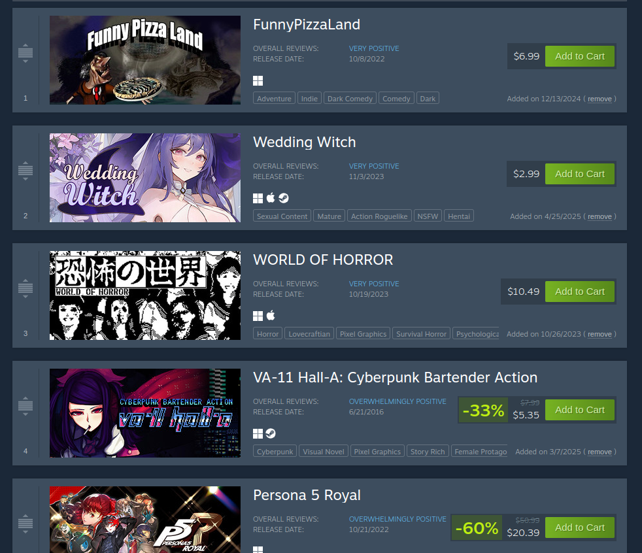Add Persona 5 Royal to cart
Image resolution: width=642 pixels, height=553 pixels.
579,528
